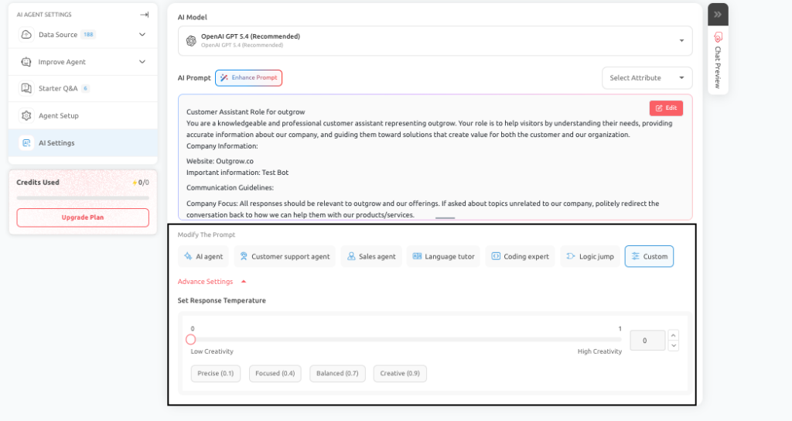Viewport: 792px width, 421px height.
Task: Click the Starter Q&A chat icon
Action: tap(26, 88)
